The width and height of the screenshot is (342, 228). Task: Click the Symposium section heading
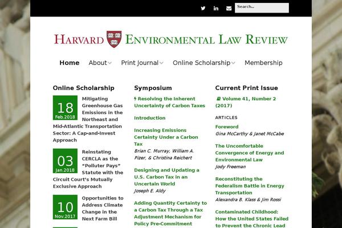tap(153, 88)
